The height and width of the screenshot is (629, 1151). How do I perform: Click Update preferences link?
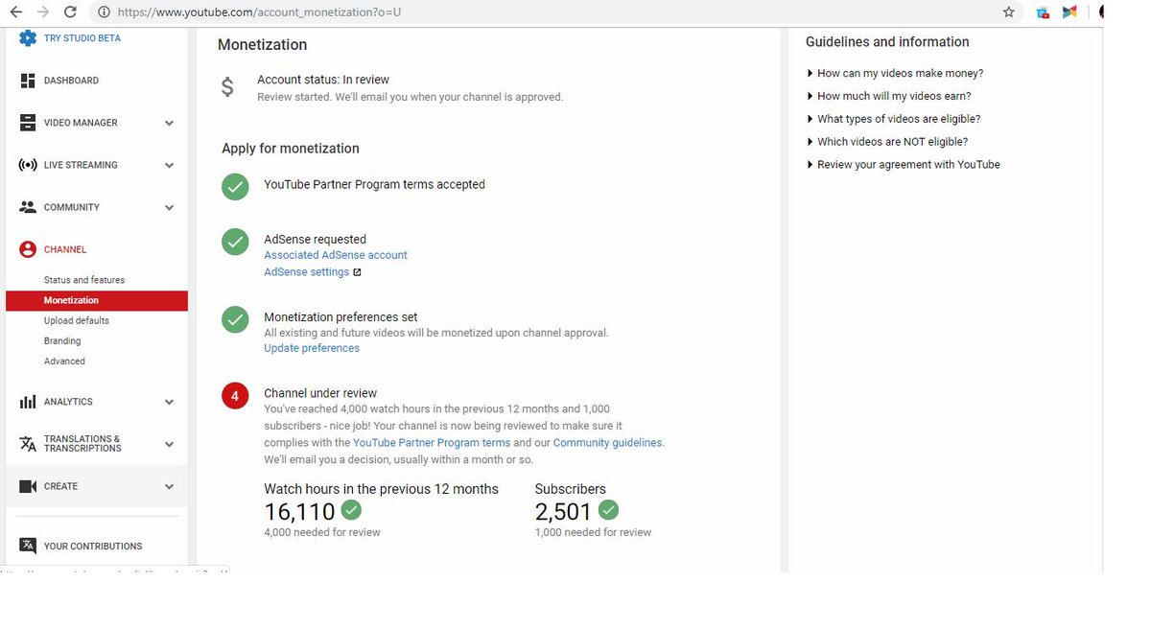click(x=312, y=348)
